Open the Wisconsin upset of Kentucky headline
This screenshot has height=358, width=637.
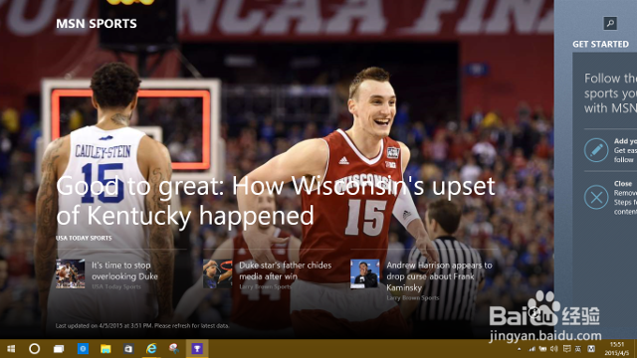tap(276, 201)
